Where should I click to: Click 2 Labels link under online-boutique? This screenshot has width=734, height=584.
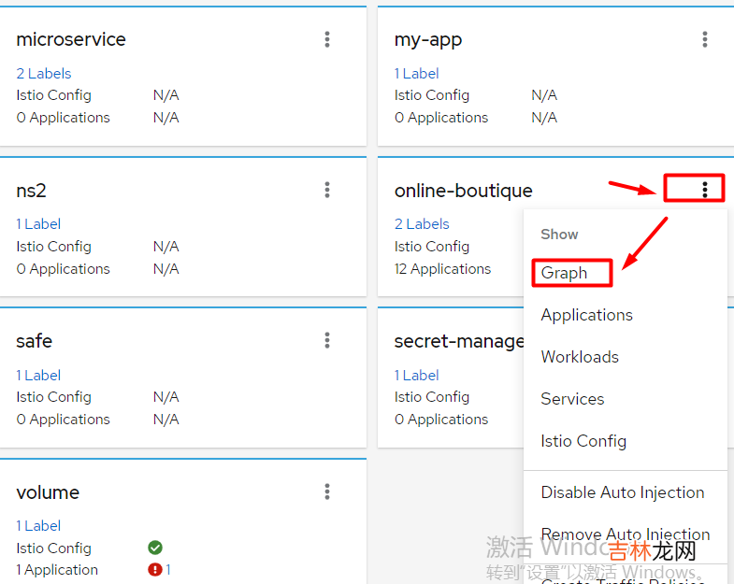(422, 224)
